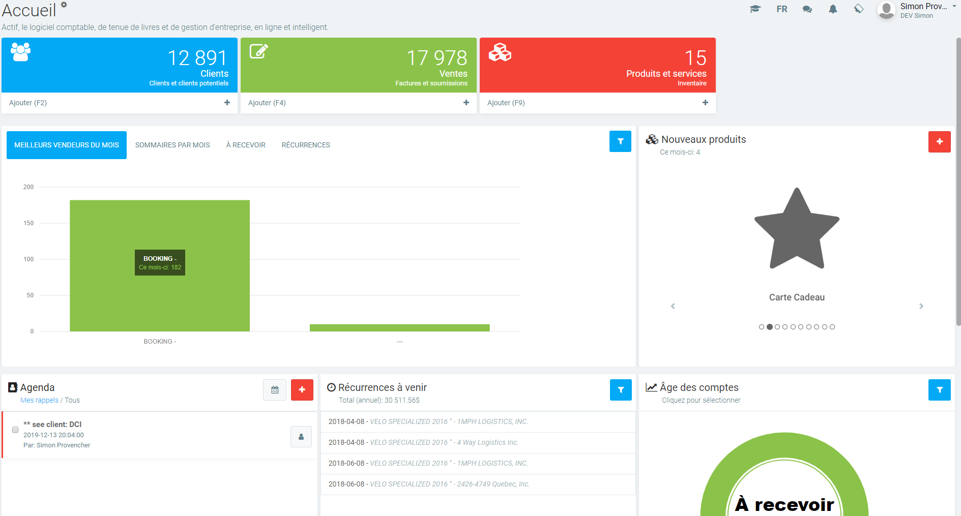Viewport: 961px width, 516px height.
Task: Open the chat messages icon
Action: 807,9
